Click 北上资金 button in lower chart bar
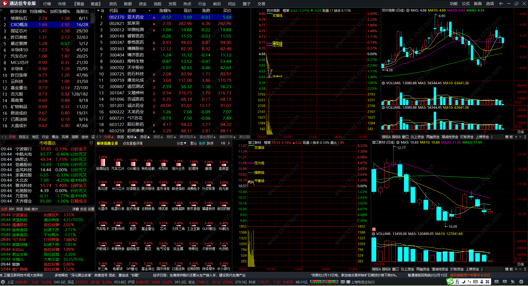 point(408,269)
